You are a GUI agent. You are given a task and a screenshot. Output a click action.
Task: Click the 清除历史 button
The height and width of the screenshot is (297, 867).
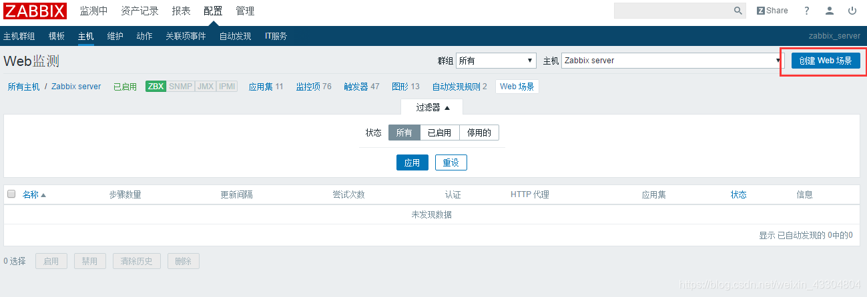[x=137, y=262]
